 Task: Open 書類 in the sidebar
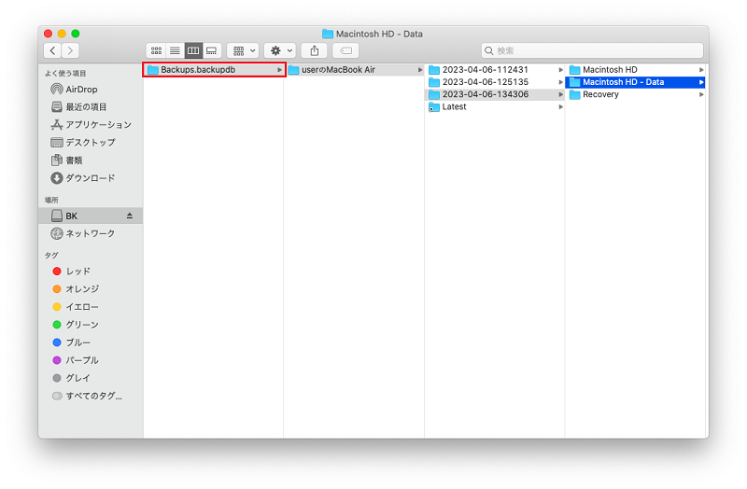pos(91,160)
